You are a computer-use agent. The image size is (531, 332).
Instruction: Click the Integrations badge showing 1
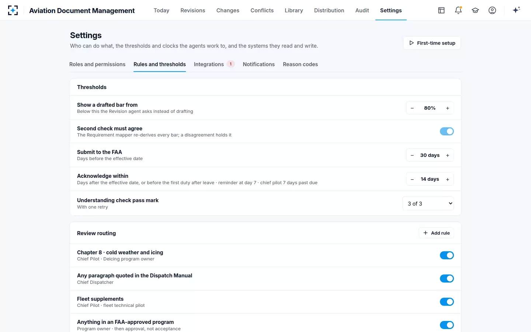231,64
